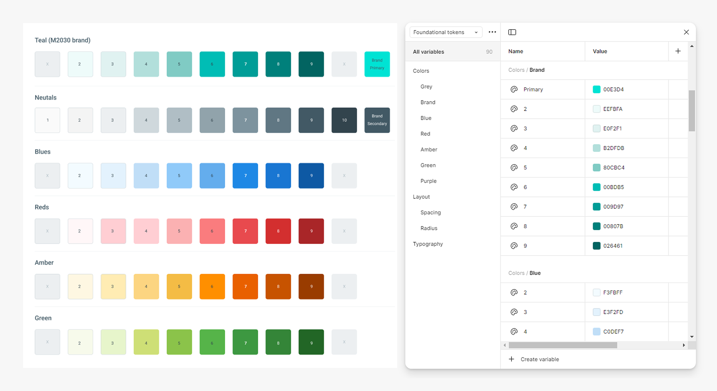This screenshot has height=391, width=717.
Task: Click the Primary variable name
Action: point(533,90)
